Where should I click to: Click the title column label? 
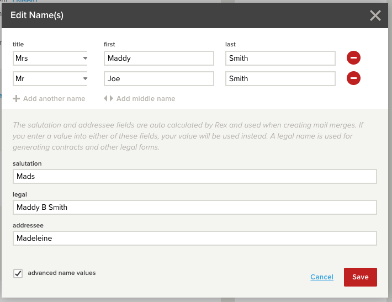pos(18,44)
